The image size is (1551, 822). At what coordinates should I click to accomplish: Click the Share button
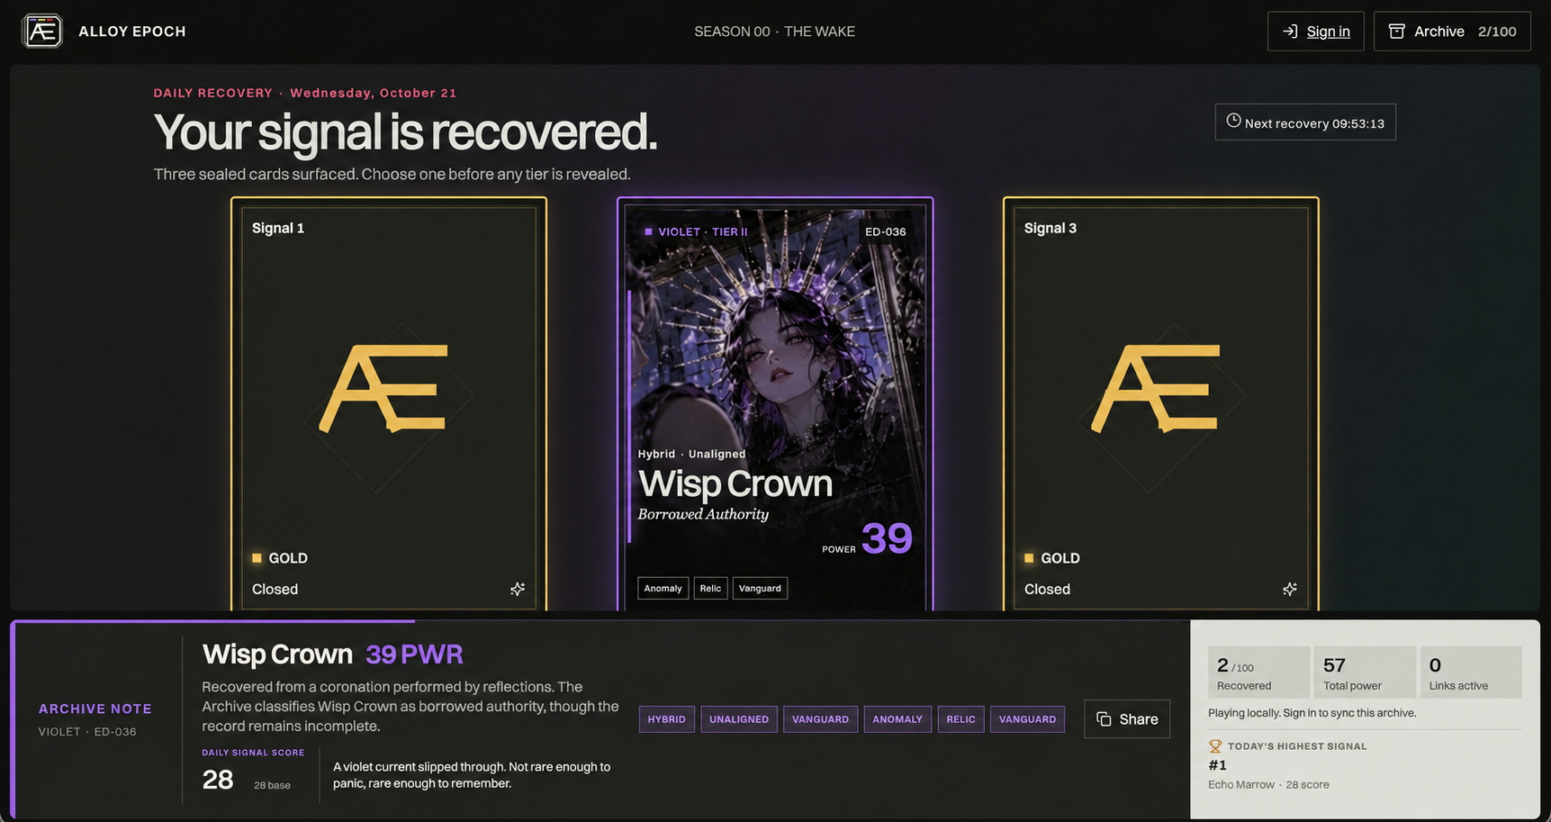1127,718
